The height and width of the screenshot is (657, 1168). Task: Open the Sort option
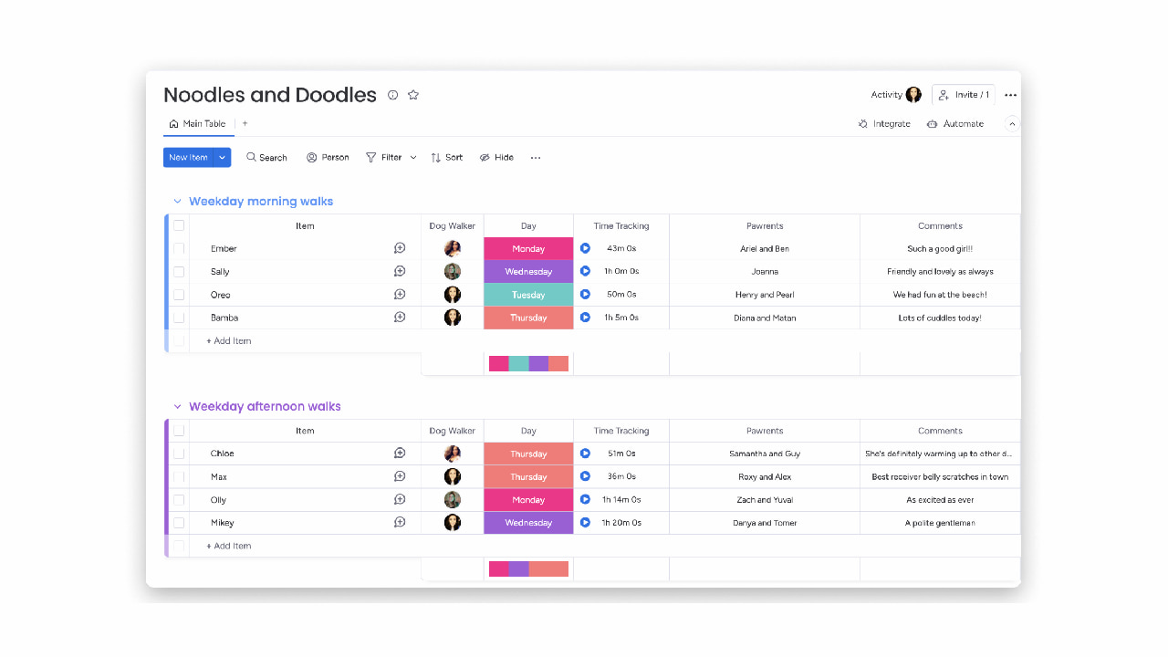(x=446, y=157)
